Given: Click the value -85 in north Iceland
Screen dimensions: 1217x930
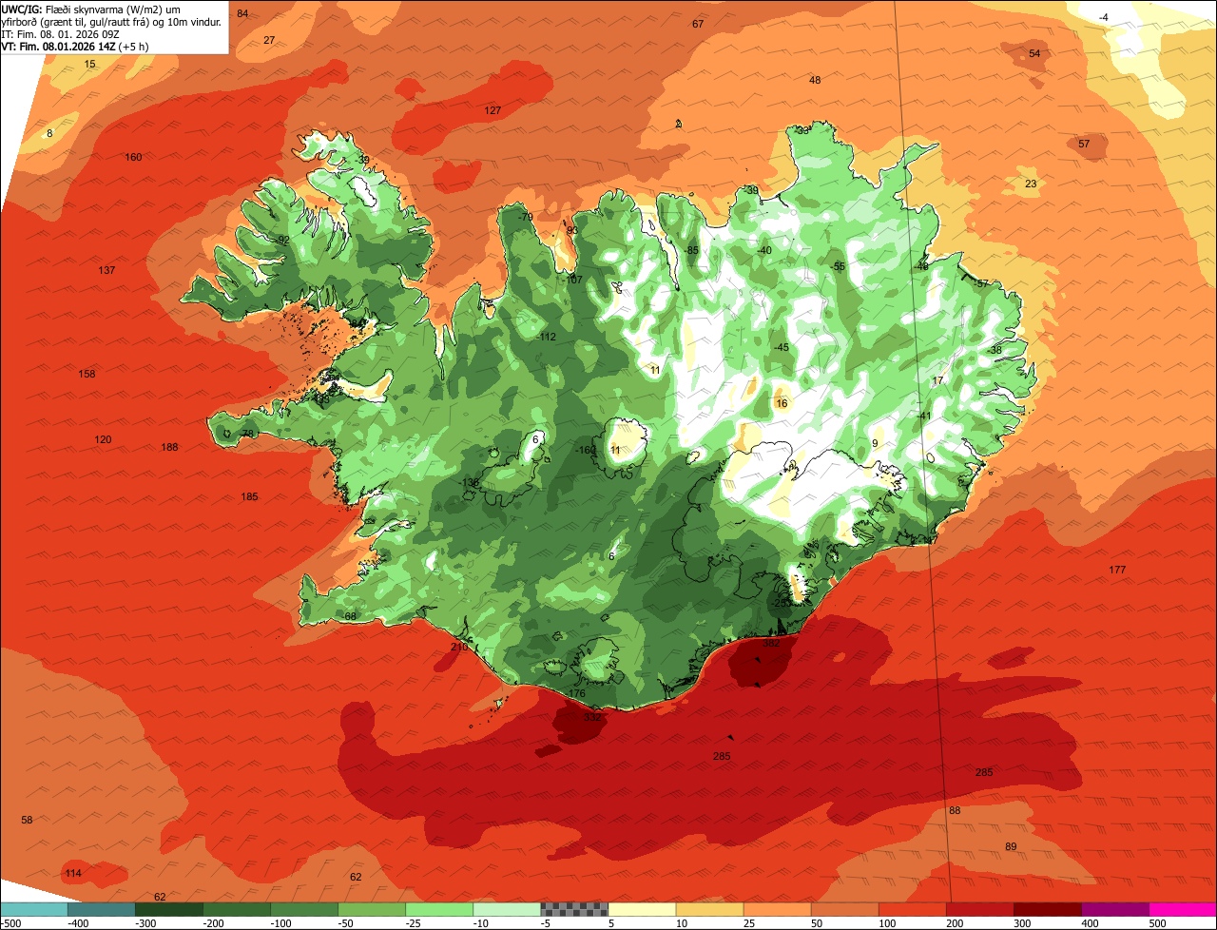Looking at the screenshot, I should click(691, 250).
